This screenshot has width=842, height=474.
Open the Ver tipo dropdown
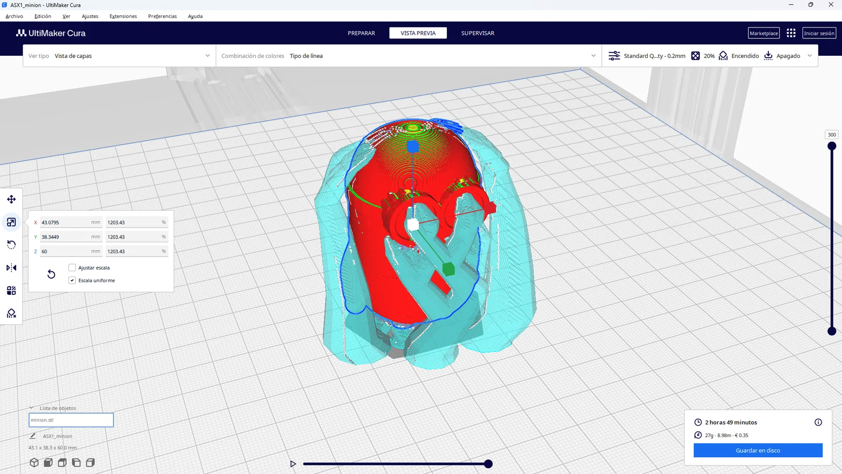click(119, 56)
